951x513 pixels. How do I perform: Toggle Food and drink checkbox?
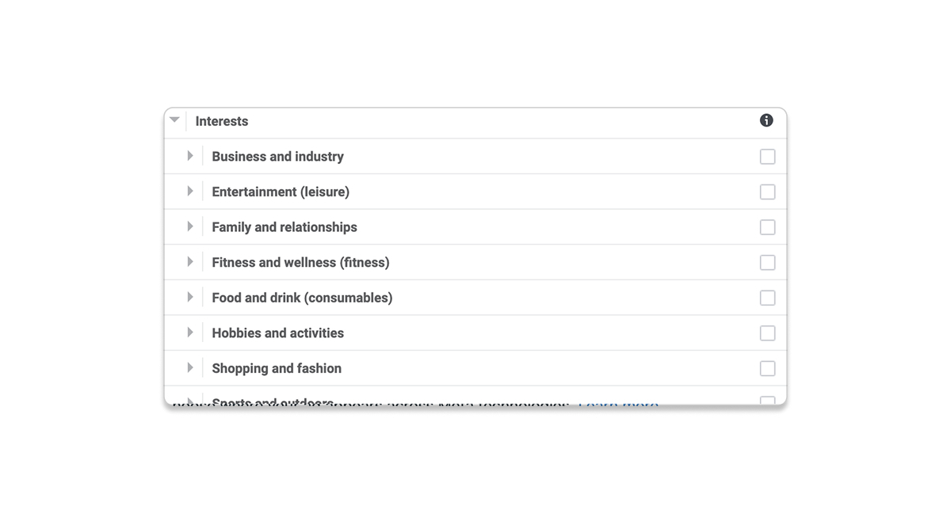[x=767, y=298]
